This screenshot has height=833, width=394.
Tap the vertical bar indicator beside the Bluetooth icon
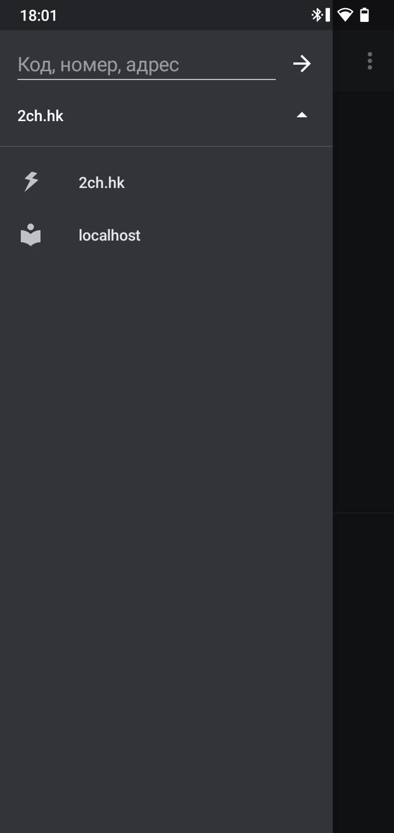tap(327, 15)
